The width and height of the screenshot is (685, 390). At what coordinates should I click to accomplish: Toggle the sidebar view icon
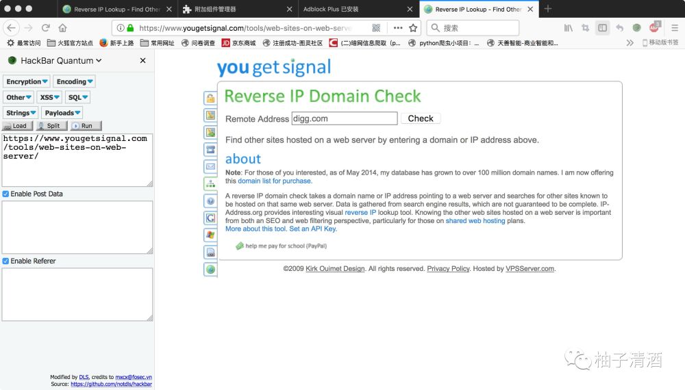(602, 28)
